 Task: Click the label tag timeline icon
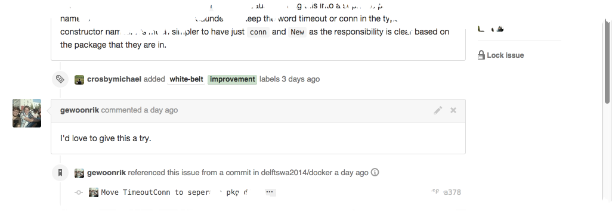coord(60,79)
